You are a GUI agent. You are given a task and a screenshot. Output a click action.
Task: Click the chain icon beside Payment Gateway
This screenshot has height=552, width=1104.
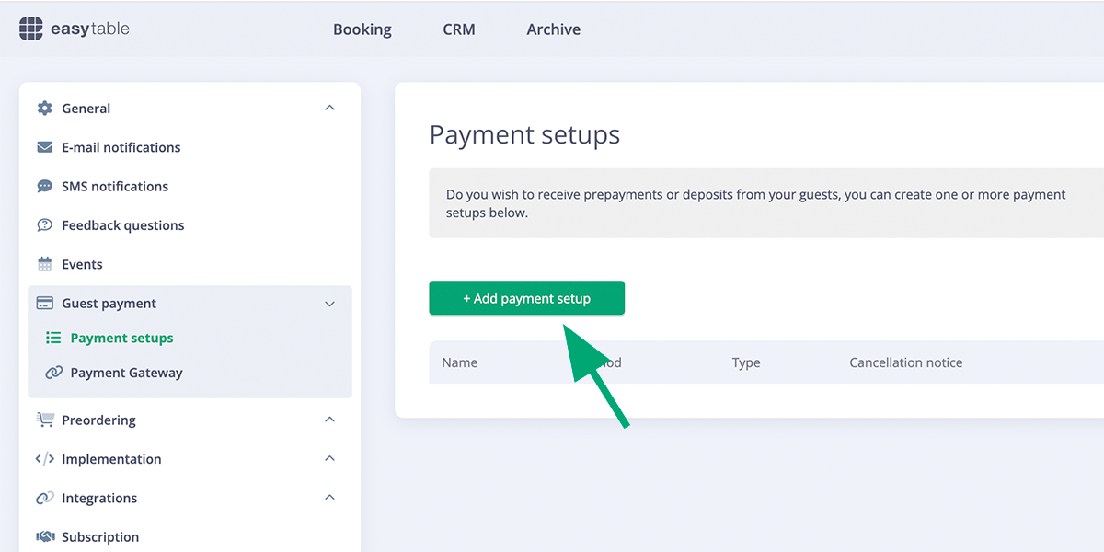[x=55, y=373]
